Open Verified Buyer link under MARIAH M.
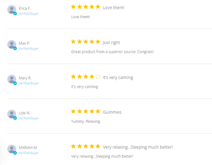This screenshot has width=212, height=165. click(29, 153)
